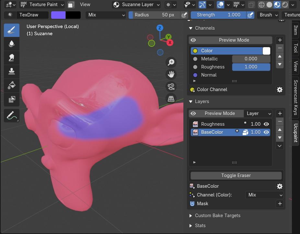
Task: Select material preview shading
Action: (277, 5)
